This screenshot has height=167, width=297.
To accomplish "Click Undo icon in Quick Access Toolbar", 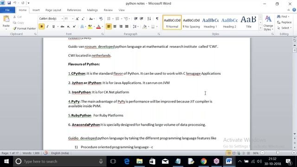I will point(15,3).
